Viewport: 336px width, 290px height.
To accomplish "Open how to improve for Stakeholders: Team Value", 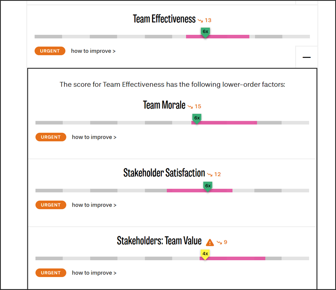I will [x=94, y=273].
